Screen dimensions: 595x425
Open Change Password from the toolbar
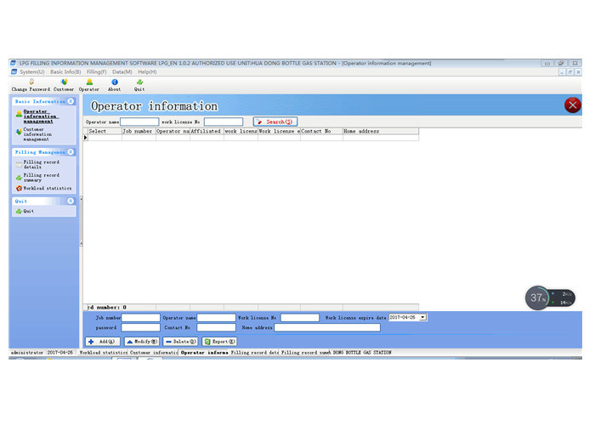[31, 84]
